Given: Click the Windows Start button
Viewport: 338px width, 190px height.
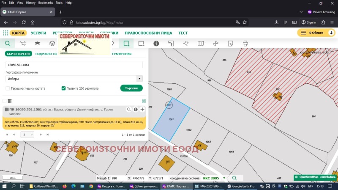Looking at the screenshot, I should (x=5, y=186).
